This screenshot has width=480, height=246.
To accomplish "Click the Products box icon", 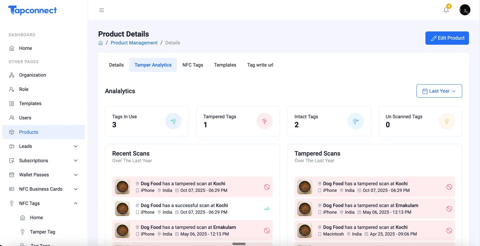I will pyautogui.click(x=12, y=132).
